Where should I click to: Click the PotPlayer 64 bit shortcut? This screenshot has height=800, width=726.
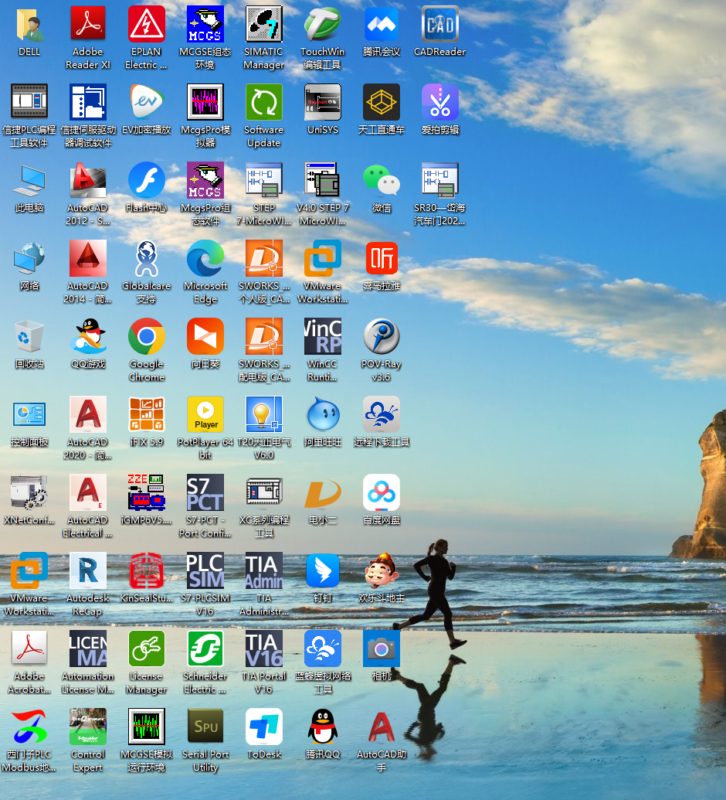coord(205,415)
